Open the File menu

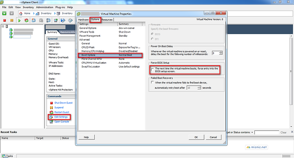(x=4, y=7)
